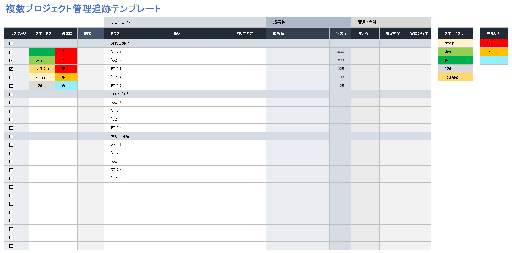The image size is (512, 253).
Task: Select the 実際の時間 column header
Action: point(417,33)
